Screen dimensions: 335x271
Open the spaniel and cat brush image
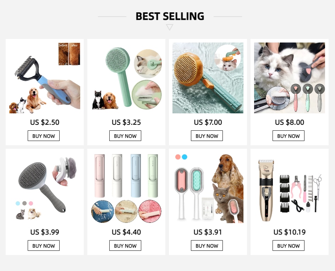point(208,188)
